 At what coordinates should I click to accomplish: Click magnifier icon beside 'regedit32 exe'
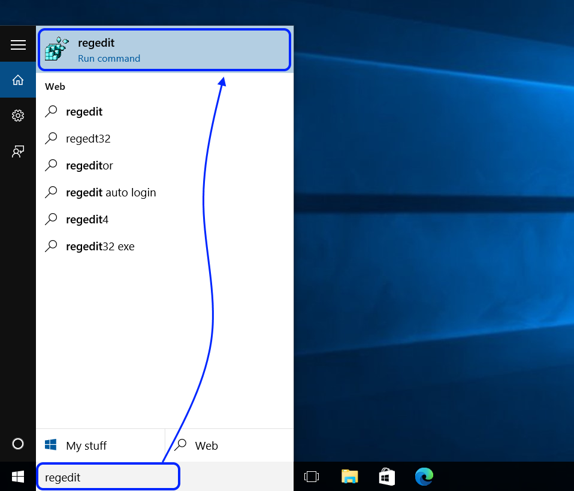point(52,246)
